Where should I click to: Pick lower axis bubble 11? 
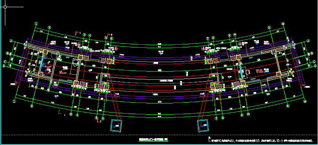click(288, 106)
